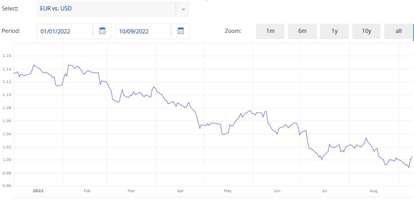Click the 'Zoom:' label text

233,31
